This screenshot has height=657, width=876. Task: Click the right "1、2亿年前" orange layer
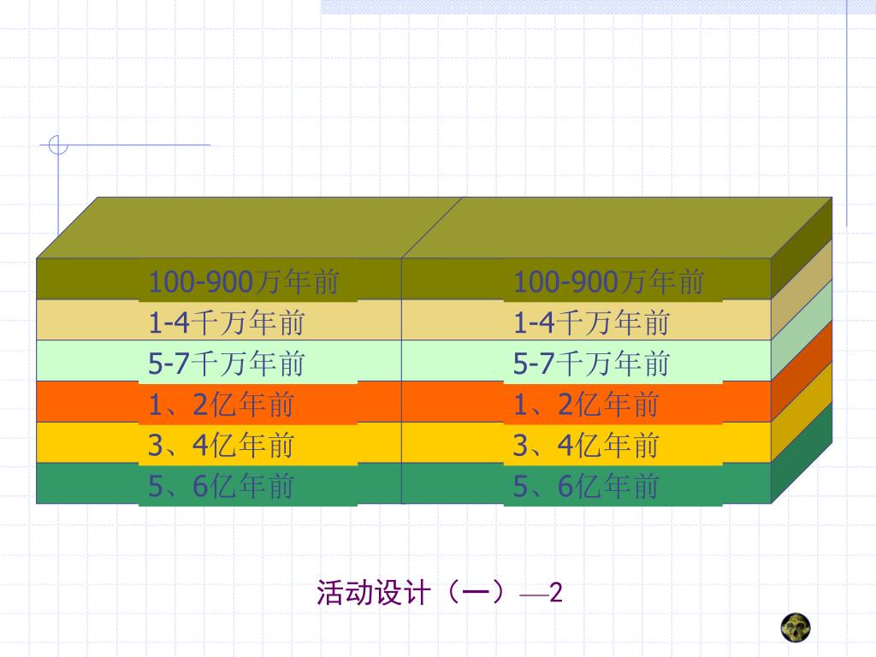[x=587, y=402]
